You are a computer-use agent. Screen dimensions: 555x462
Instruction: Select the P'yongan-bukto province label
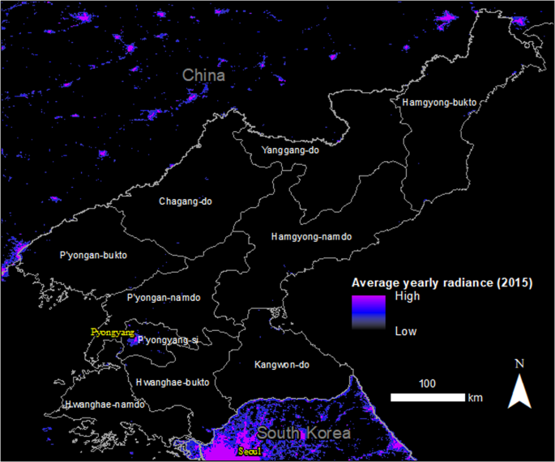pos(93,255)
